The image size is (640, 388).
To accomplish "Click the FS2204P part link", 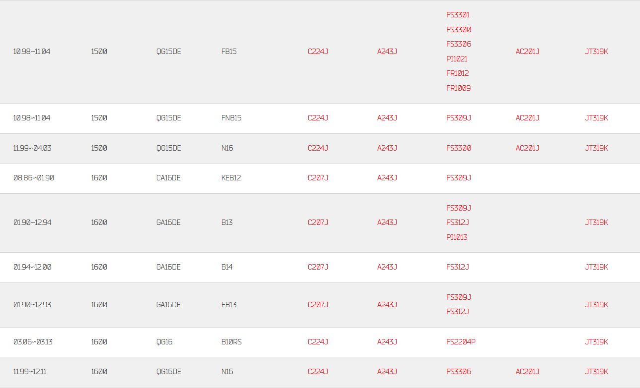I will coord(461,342).
